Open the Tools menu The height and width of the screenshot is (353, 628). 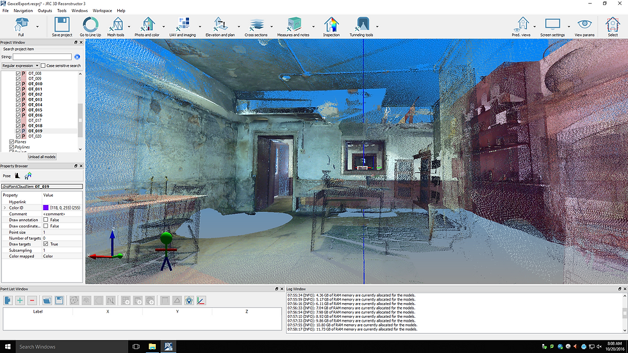(x=62, y=11)
